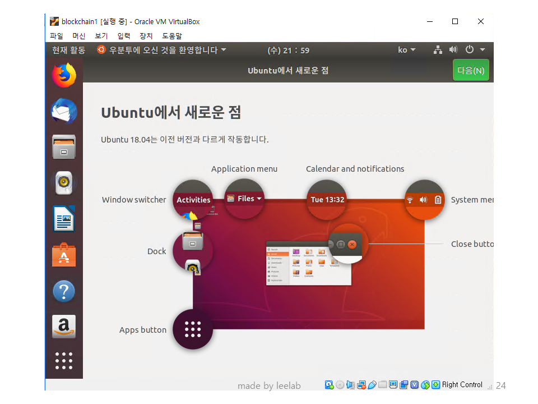
Task: Click the network icon in Ubuntu top bar
Action: (438, 50)
